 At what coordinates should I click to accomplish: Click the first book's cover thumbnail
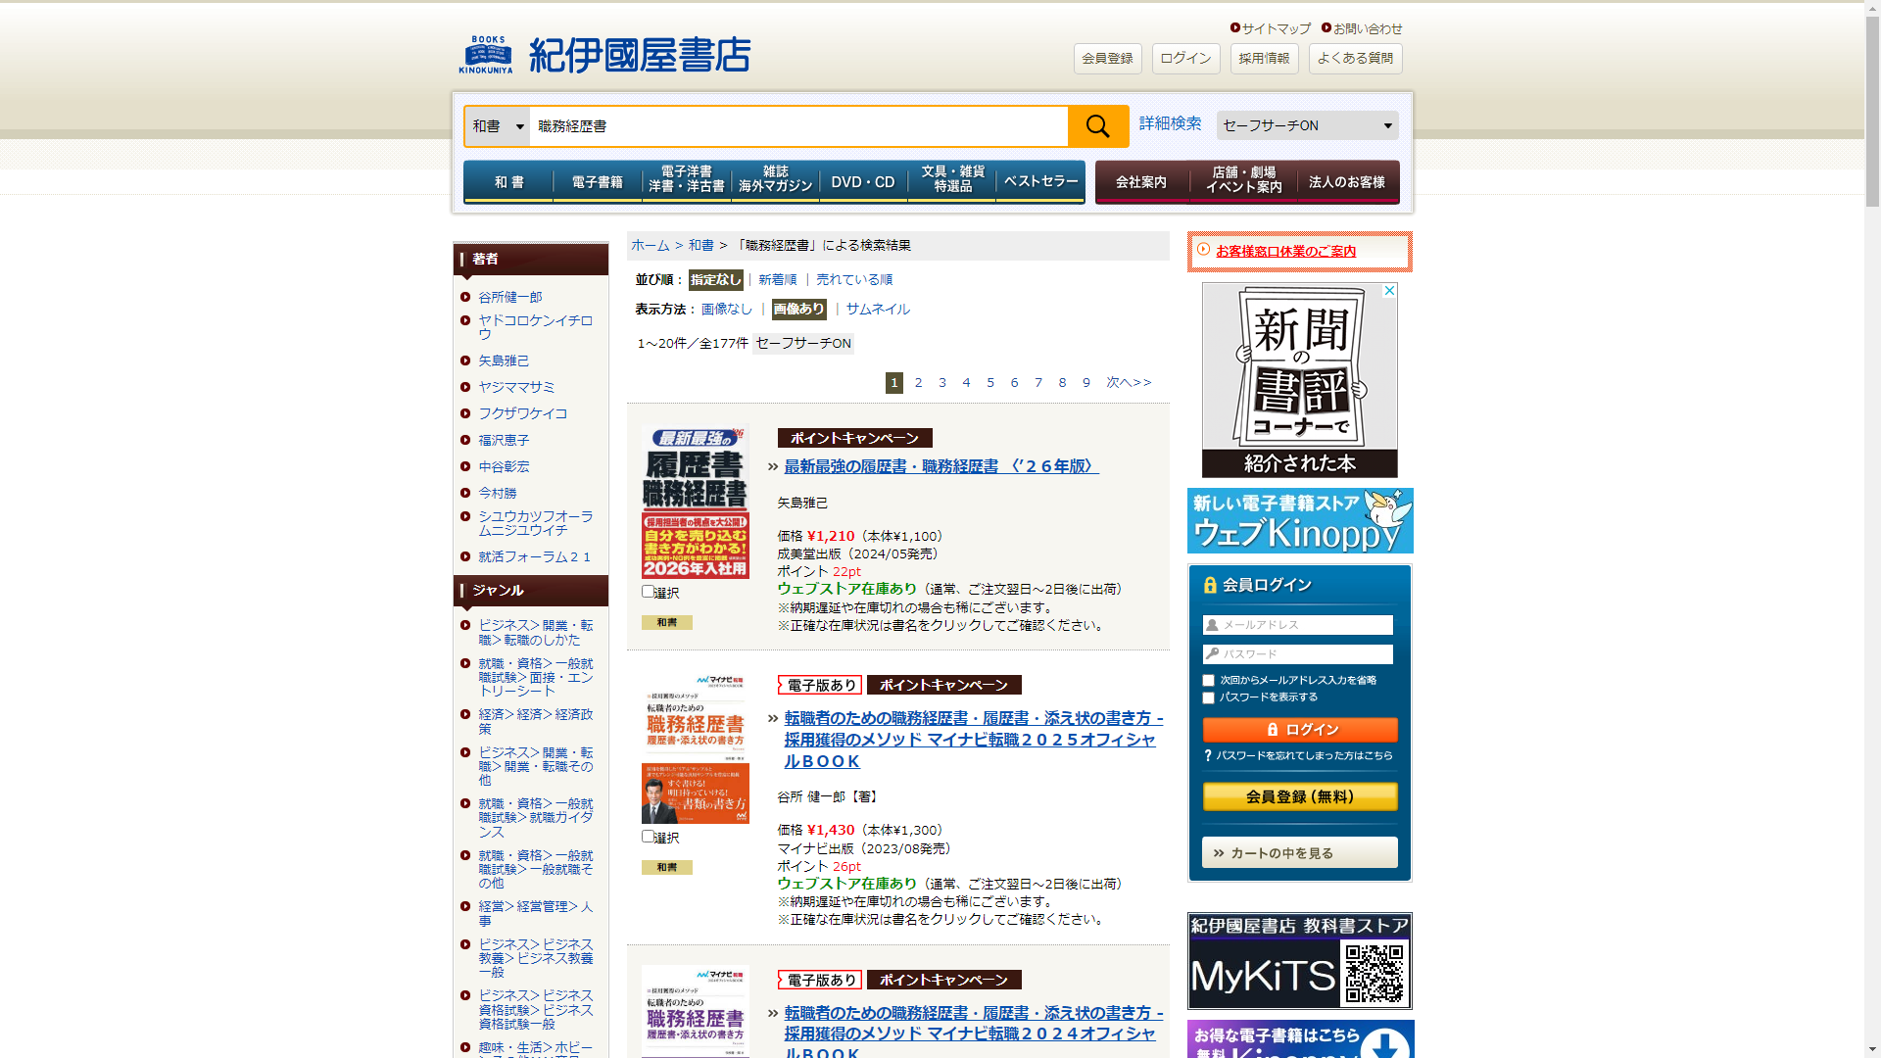coord(695,502)
